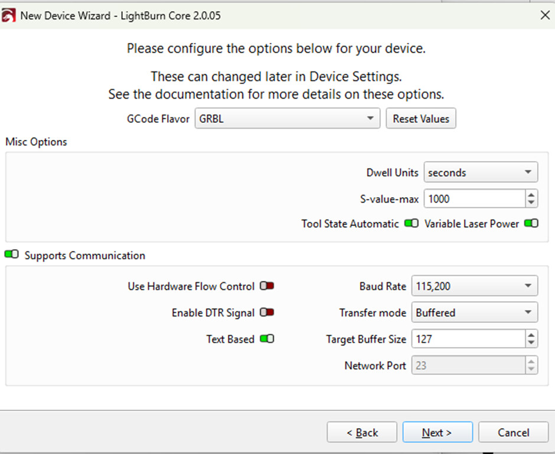Image resolution: width=555 pixels, height=454 pixels.
Task: Increase Target Buffer Size with up arrow
Action: [x=531, y=335]
